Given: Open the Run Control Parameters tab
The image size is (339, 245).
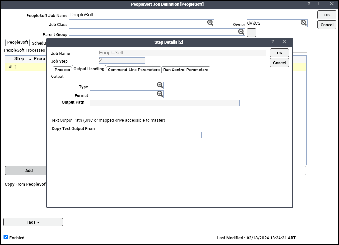Looking at the screenshot, I should (186, 70).
